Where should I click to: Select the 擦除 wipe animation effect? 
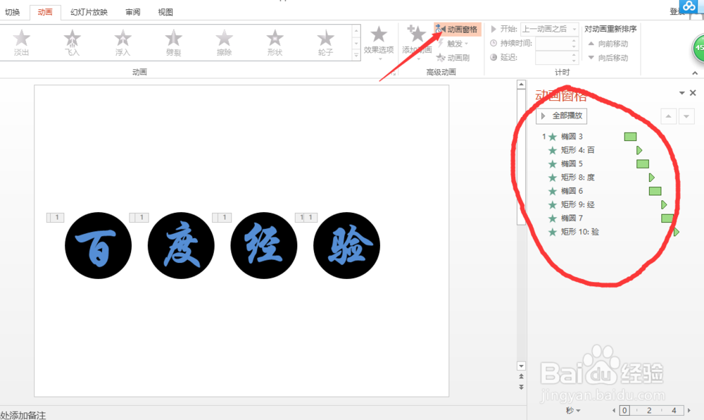(x=224, y=43)
